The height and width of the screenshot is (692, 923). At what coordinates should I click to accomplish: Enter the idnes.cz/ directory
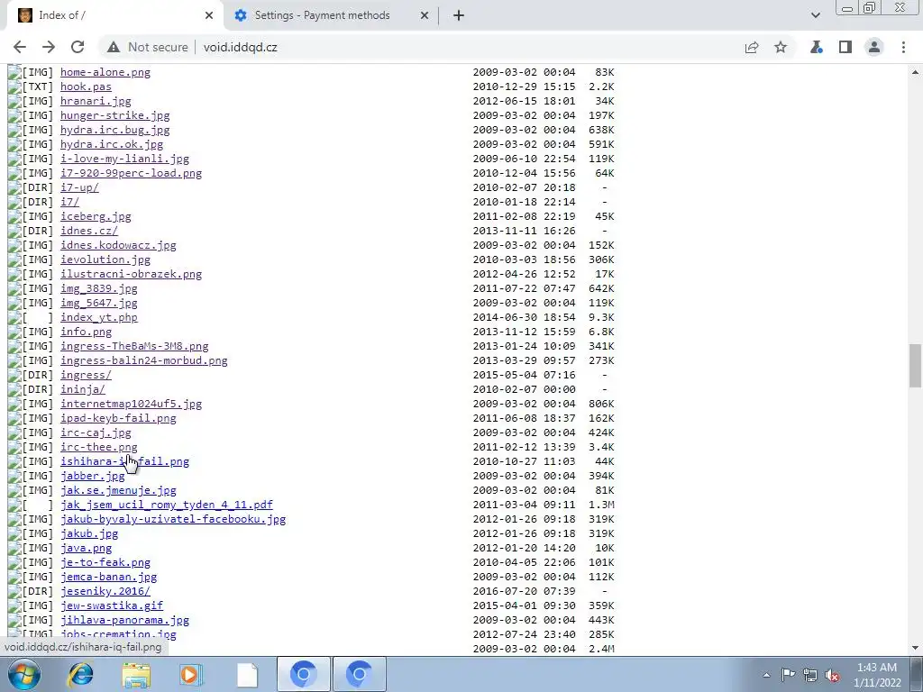coord(89,231)
